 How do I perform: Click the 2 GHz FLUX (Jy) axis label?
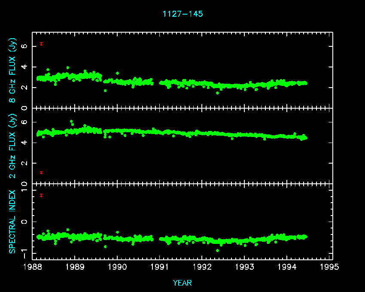point(12,146)
